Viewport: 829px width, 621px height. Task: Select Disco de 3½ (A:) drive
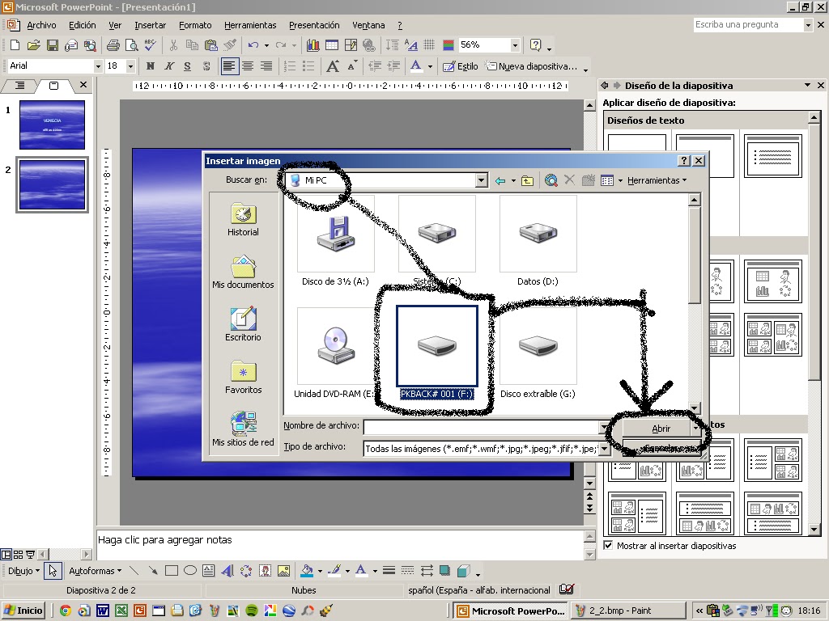click(335, 241)
